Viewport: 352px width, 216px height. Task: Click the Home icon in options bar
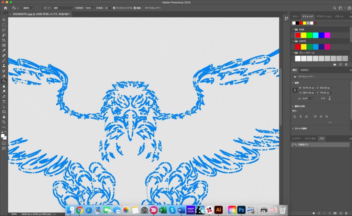(x=5, y=8)
